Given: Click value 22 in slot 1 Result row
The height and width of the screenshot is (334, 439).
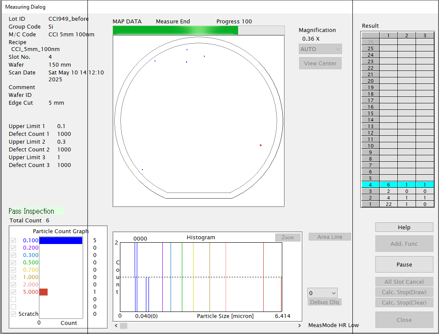Looking at the screenshot, I should [389, 204].
